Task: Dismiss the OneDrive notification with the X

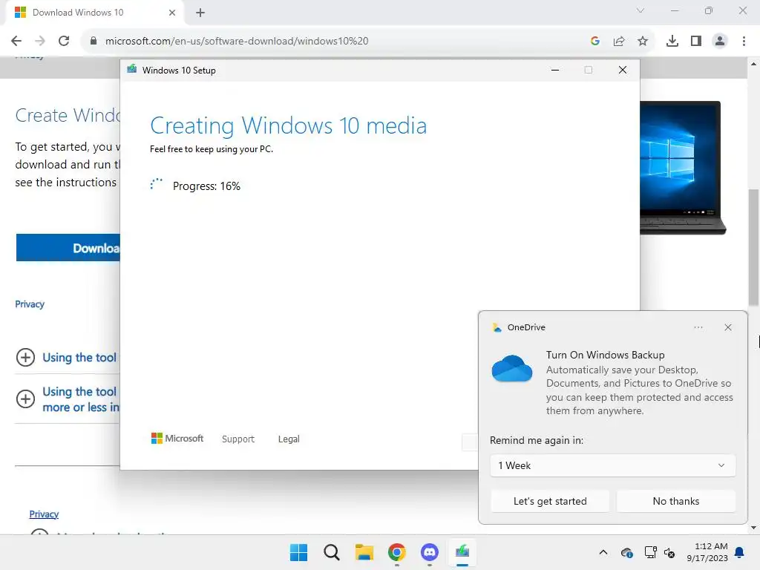Action: [728, 327]
